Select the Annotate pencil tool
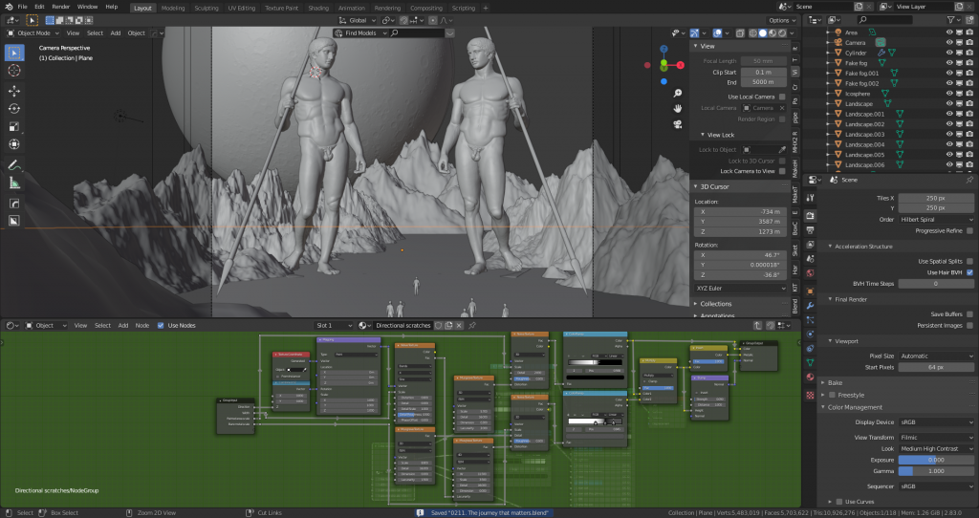The height and width of the screenshot is (518, 979). click(x=13, y=164)
